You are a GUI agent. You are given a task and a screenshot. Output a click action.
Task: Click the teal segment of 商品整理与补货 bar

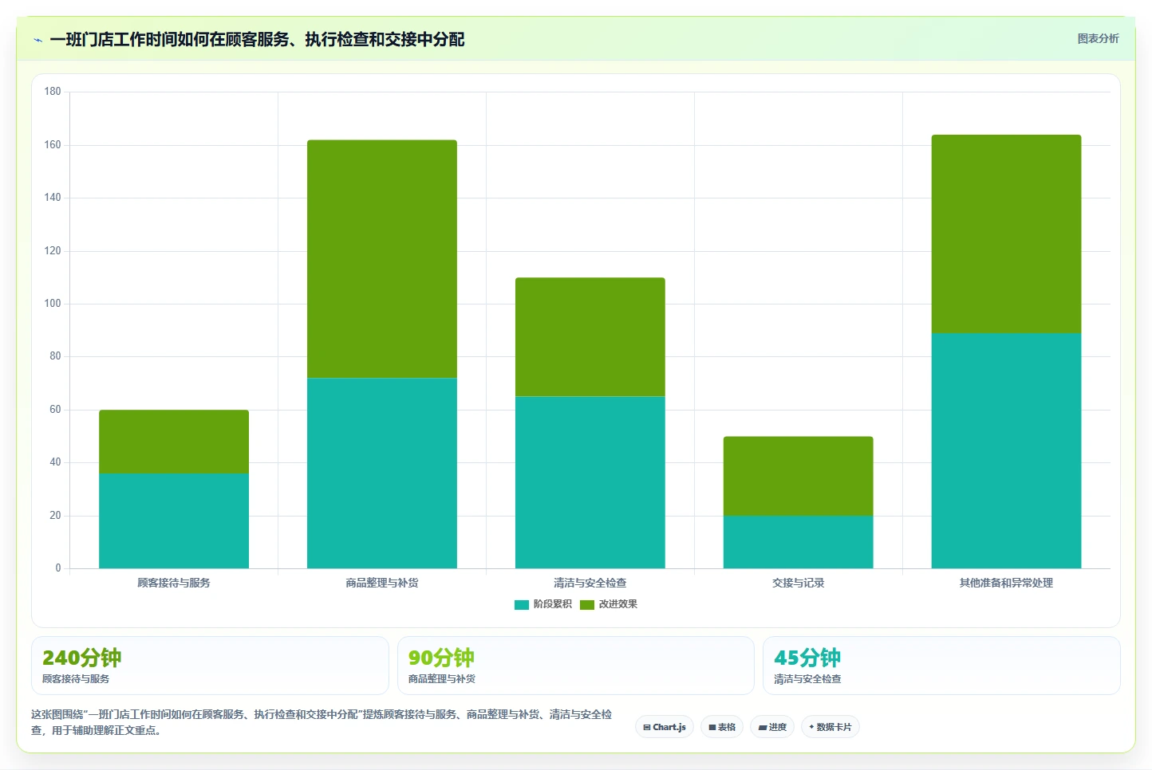pos(382,473)
